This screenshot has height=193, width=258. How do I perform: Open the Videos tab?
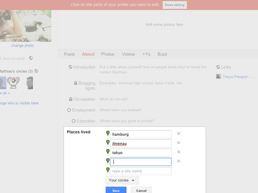(x=128, y=54)
